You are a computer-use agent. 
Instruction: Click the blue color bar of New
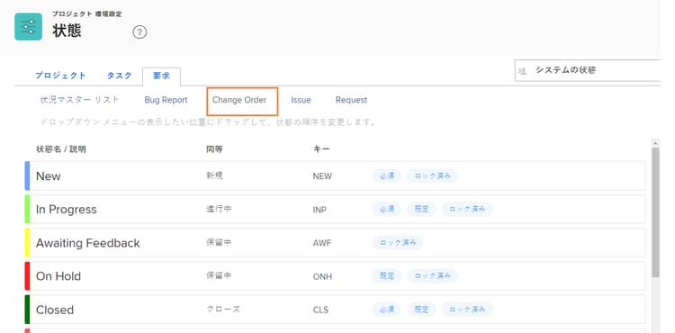27,176
